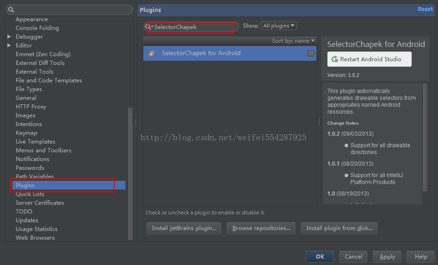This screenshot has width=438, height=265.
Task: Click the plugin description scrollbar
Action: [425, 138]
